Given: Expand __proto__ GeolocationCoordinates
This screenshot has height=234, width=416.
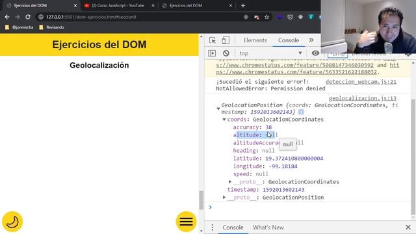Looking at the screenshot, I should click(230, 182).
